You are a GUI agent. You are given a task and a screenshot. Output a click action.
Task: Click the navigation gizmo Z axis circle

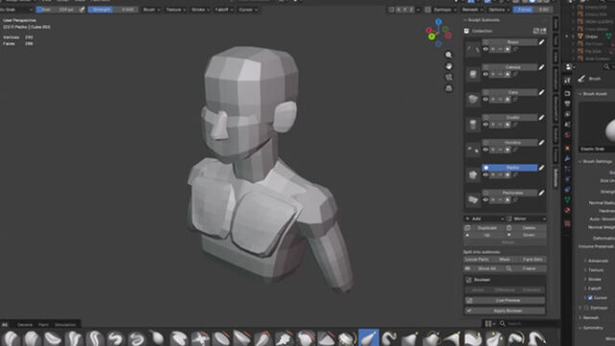pyautogui.click(x=438, y=22)
